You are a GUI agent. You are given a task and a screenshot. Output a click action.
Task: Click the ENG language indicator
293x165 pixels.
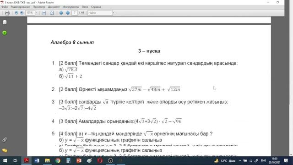tap(264, 161)
